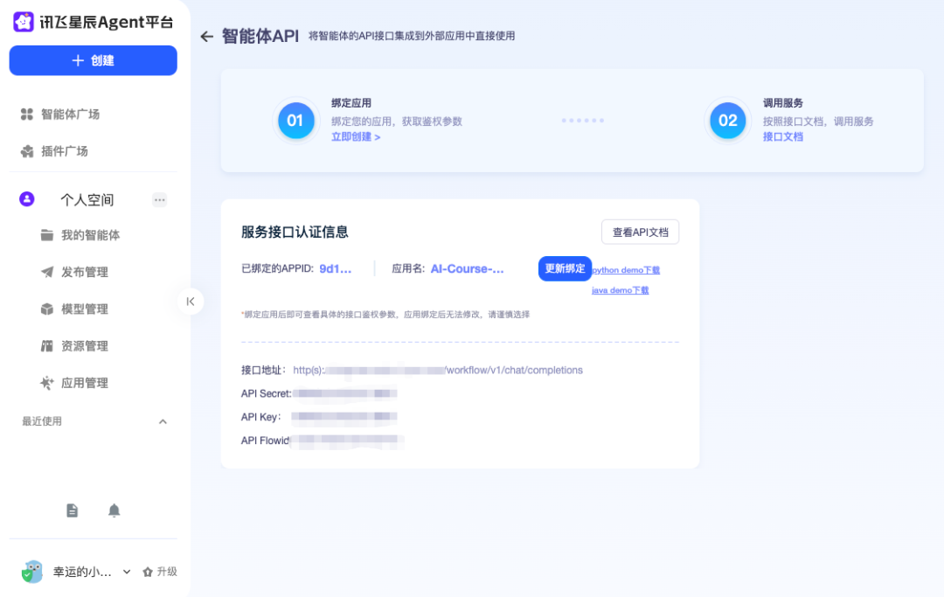
Task: Click the 智能体广场 grid icon
Action: [26, 115]
